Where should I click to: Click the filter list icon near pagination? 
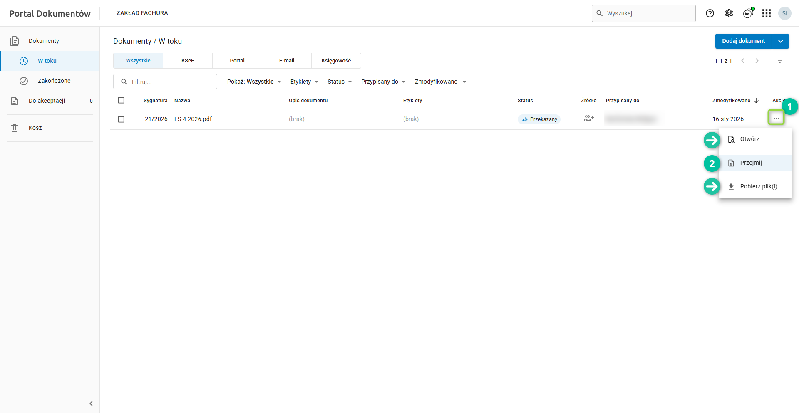(x=780, y=61)
